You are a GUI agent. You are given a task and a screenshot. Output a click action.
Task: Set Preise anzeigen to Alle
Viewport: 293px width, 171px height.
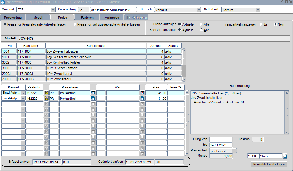[201, 24]
